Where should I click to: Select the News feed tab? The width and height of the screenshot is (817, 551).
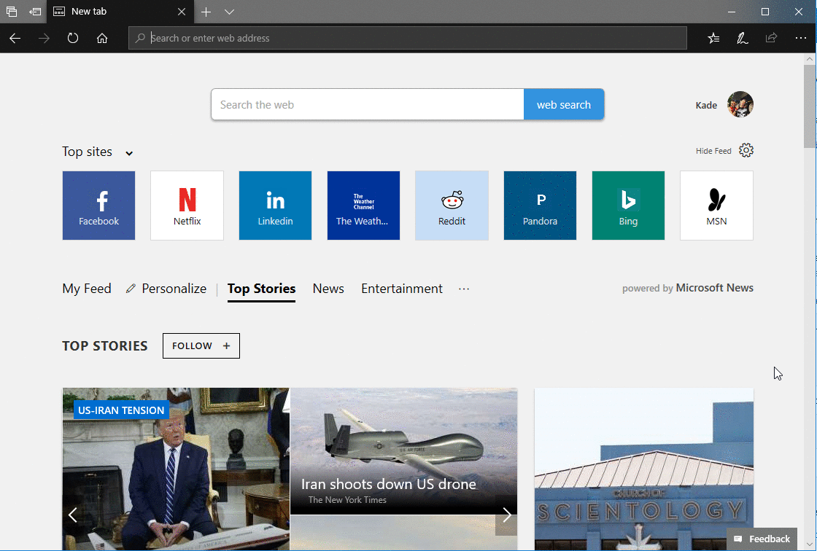tap(328, 289)
